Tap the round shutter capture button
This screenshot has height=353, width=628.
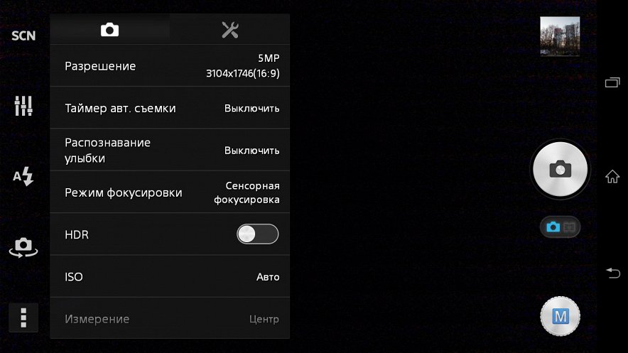560,169
